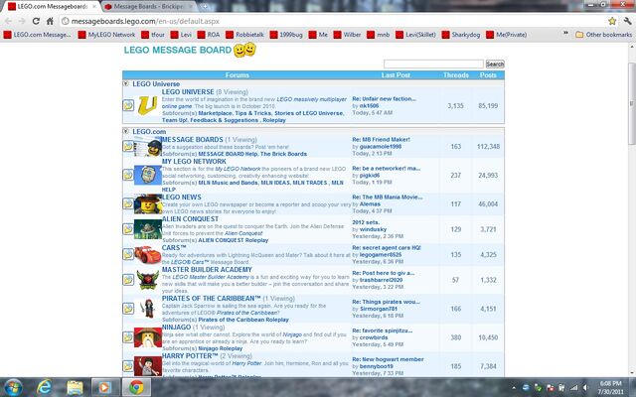Click the folder icon beside LEGO UNIVERSE forum
Screen dimensions: 636x397
(x=128, y=105)
